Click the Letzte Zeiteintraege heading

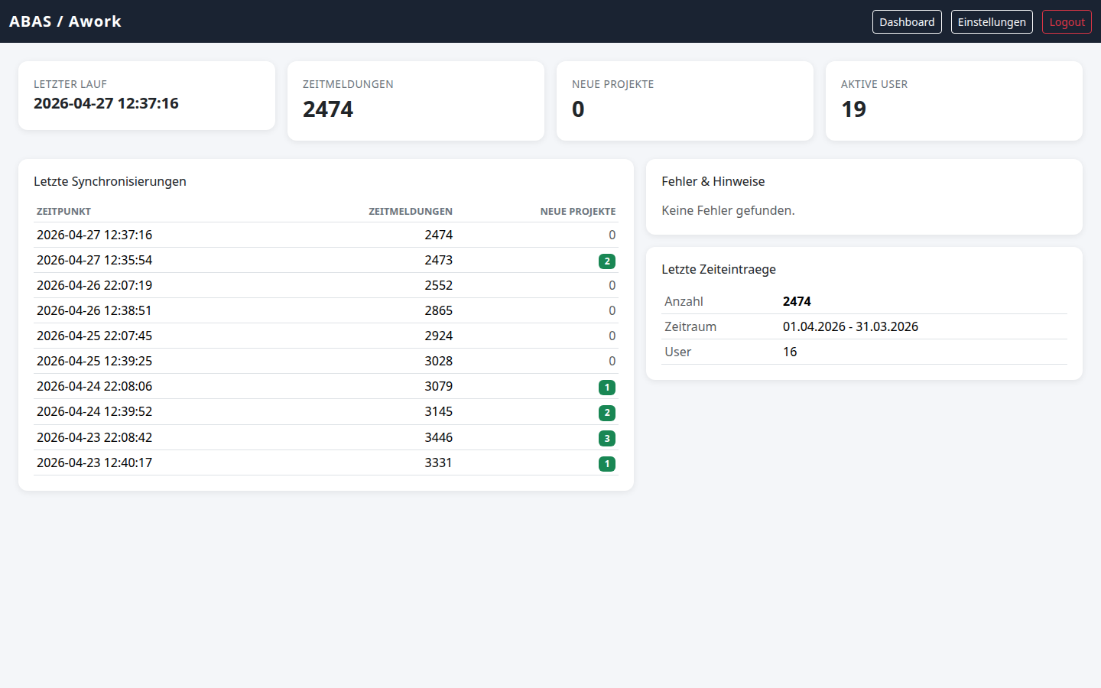tap(719, 269)
